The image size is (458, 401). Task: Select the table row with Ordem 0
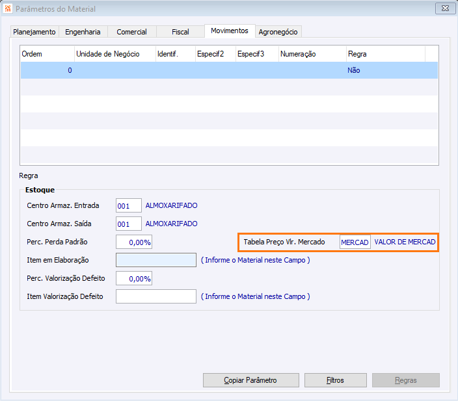point(229,70)
